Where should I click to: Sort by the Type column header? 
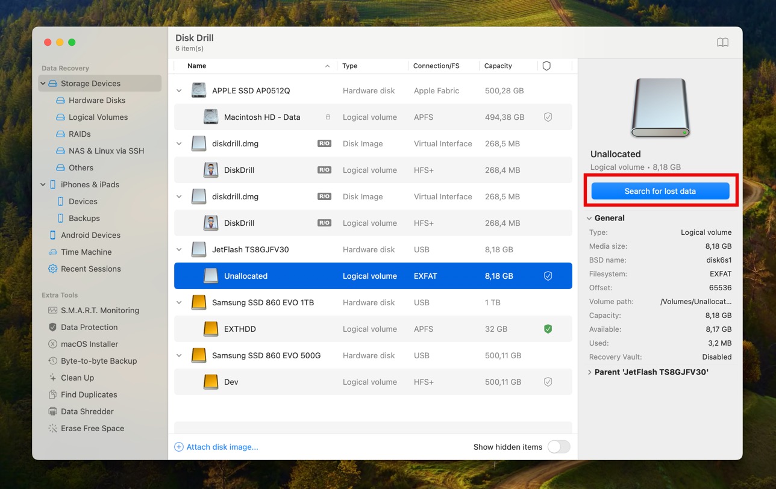pos(349,66)
